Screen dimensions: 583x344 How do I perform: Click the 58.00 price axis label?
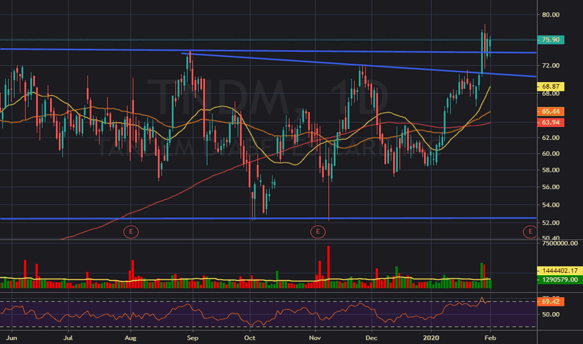pos(550,170)
